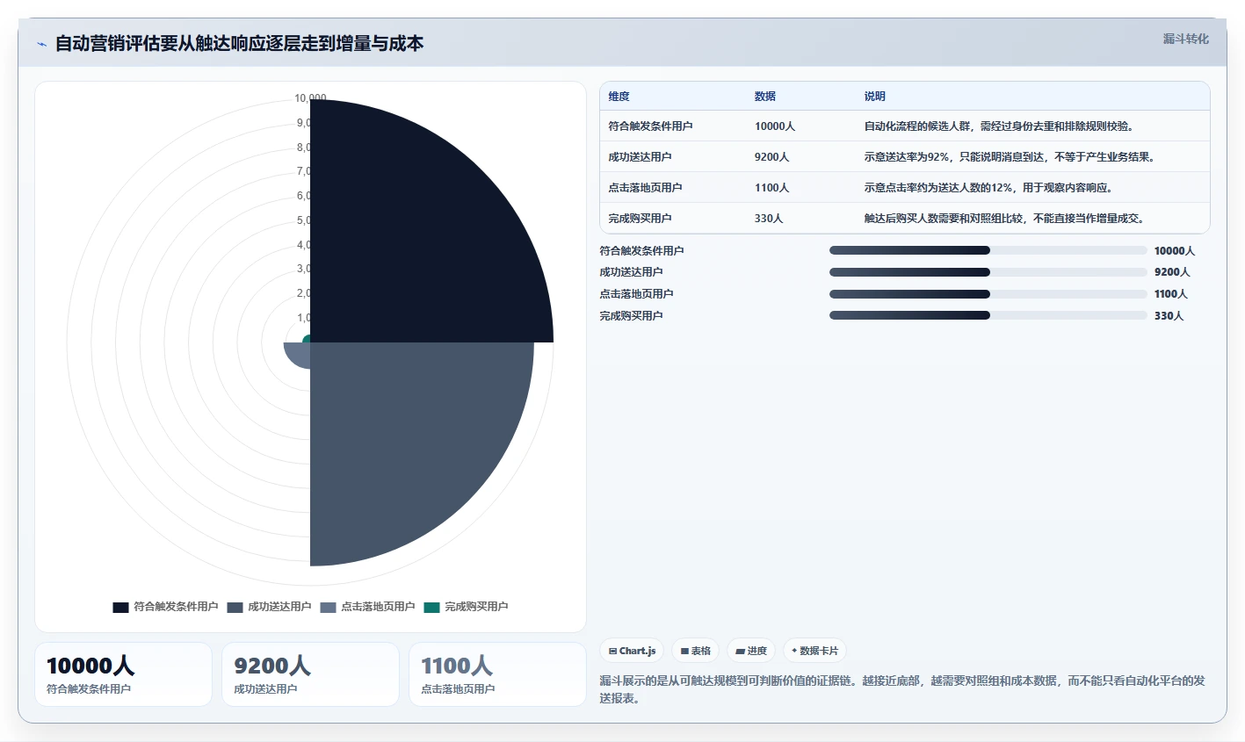Select the Chart.js chip
1245x742 pixels.
coord(632,651)
